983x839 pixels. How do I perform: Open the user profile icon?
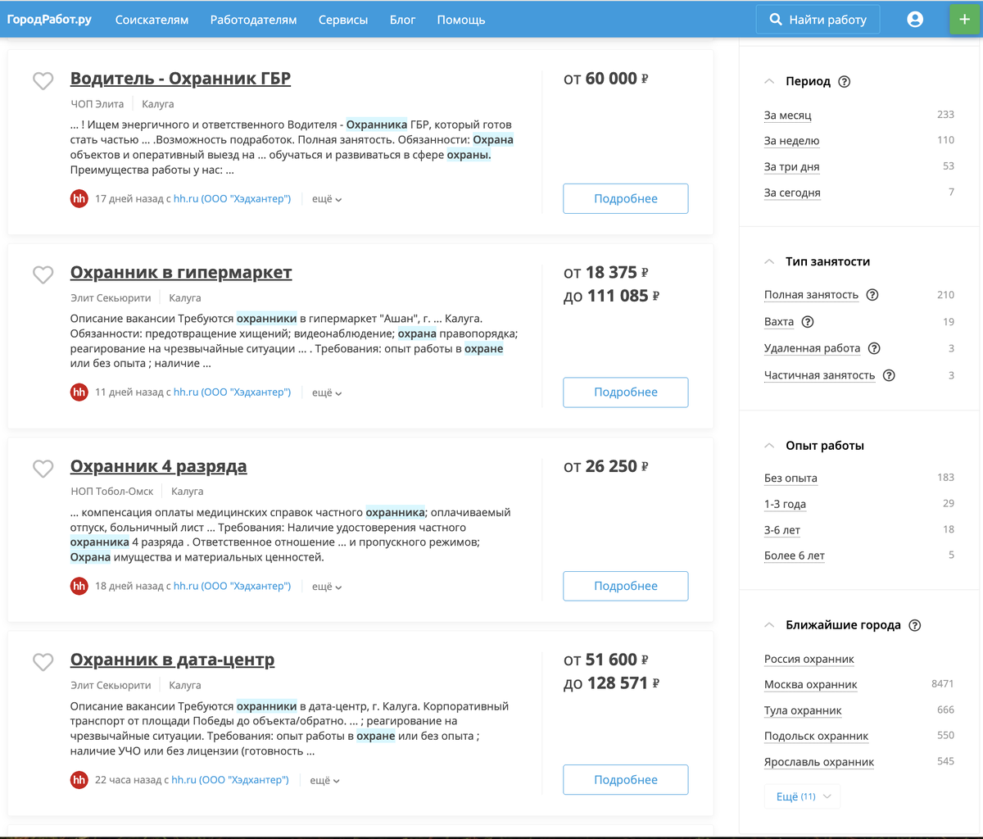[x=915, y=20]
